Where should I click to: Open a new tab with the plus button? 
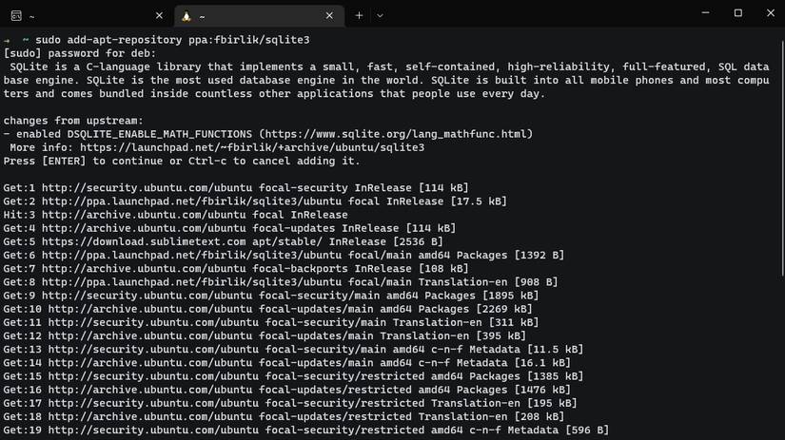click(x=359, y=16)
